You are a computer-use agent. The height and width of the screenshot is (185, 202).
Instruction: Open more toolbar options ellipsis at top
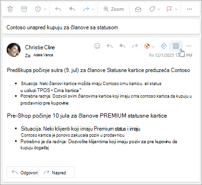[x=189, y=9]
